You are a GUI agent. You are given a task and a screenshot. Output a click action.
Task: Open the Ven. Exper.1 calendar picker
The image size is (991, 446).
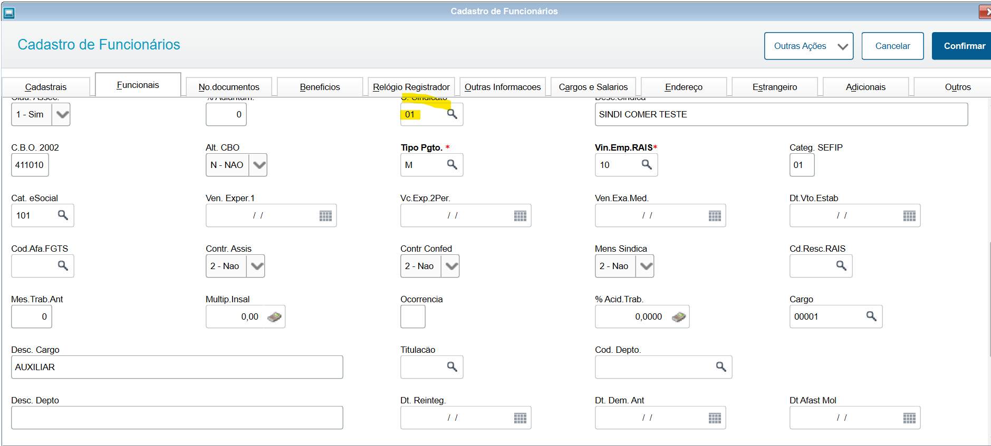[x=325, y=216]
